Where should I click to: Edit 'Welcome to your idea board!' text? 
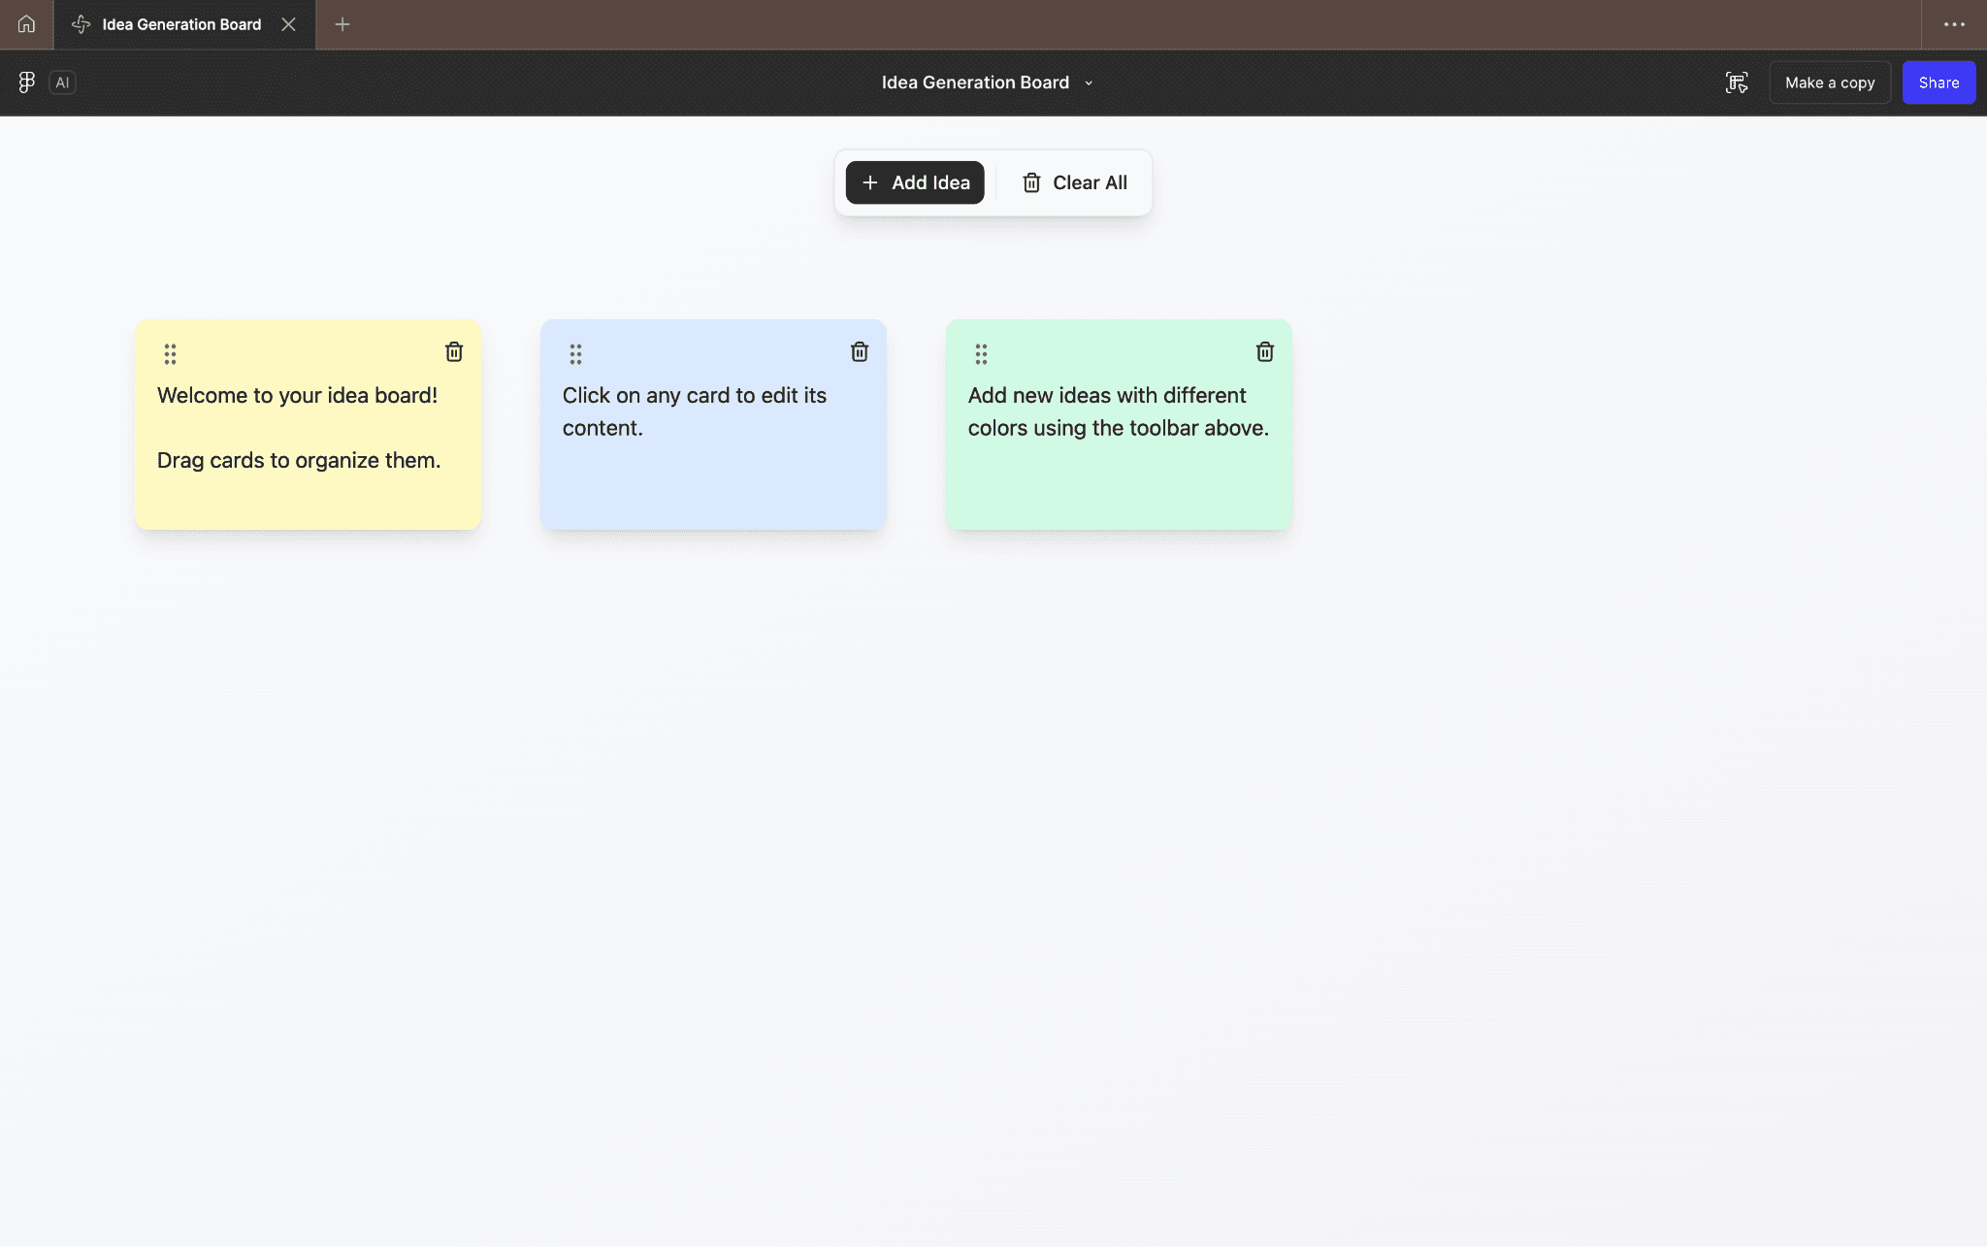point(297,395)
